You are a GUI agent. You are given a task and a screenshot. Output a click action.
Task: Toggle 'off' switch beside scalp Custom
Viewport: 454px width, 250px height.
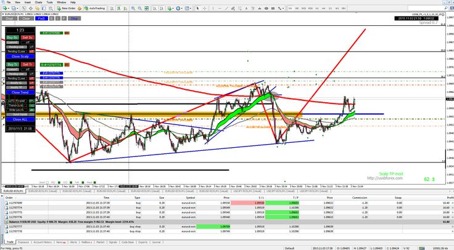28,42
